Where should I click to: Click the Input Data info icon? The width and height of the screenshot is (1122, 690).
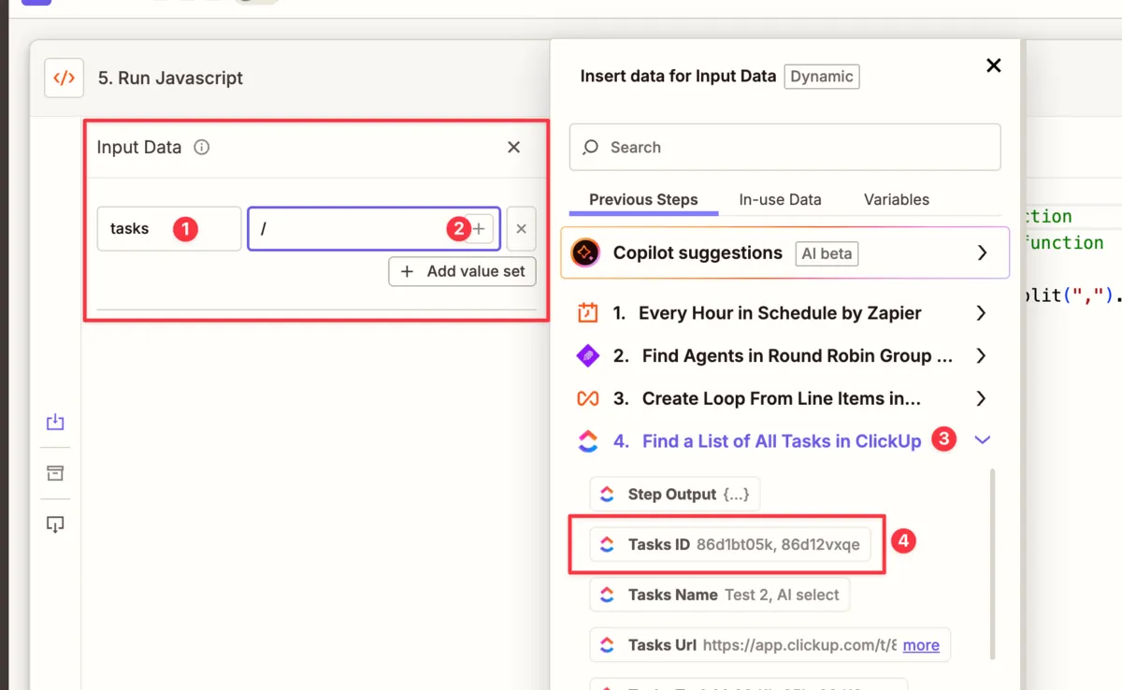(201, 148)
